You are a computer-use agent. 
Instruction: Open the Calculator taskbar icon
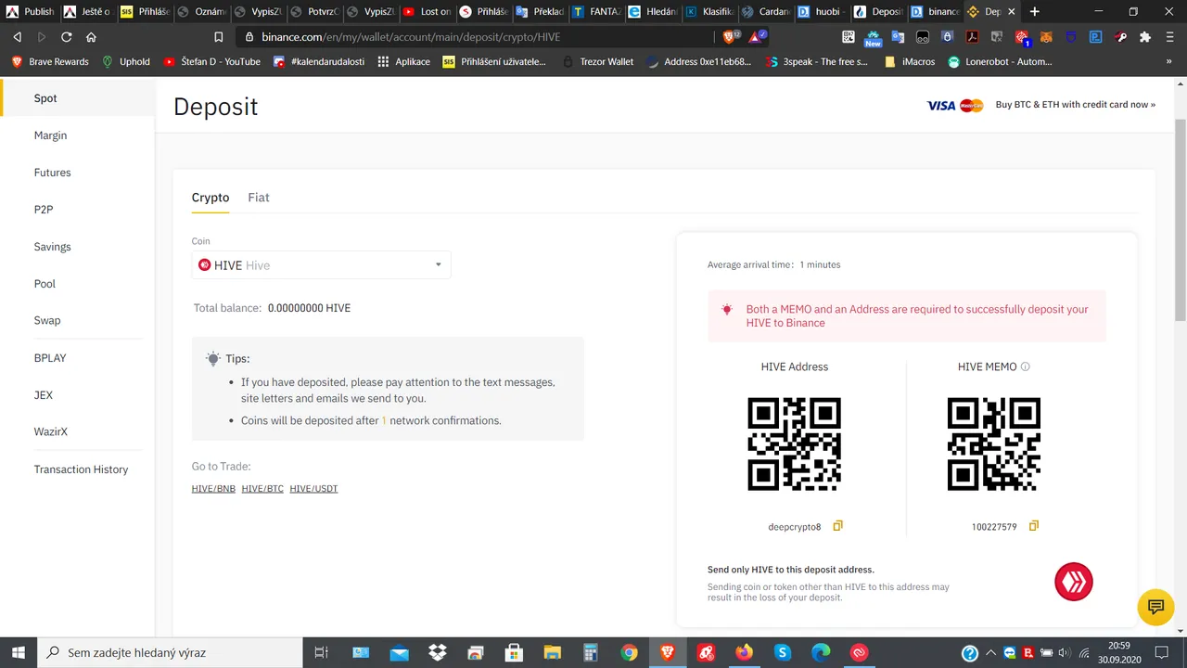[x=591, y=652]
